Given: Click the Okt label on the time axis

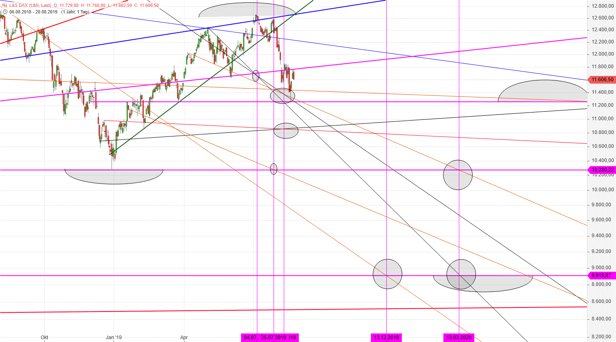Looking at the screenshot, I should [44, 338].
